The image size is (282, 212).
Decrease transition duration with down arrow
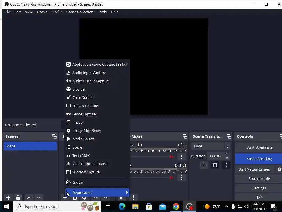(x=227, y=158)
